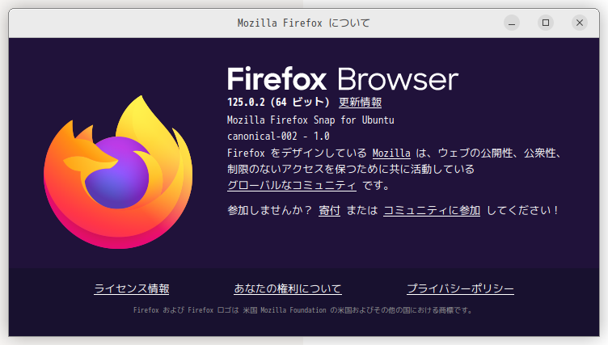Open the あなたの権利について link
Image resolution: width=608 pixels, height=345 pixels.
288,288
